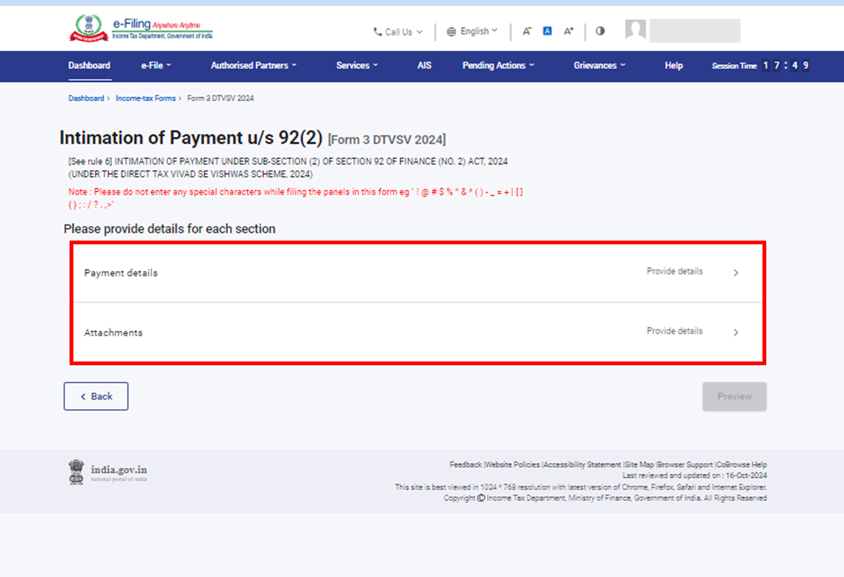Image resolution: width=844 pixels, height=577 pixels.
Task: Increase font size with A+ icon
Action: click(568, 31)
